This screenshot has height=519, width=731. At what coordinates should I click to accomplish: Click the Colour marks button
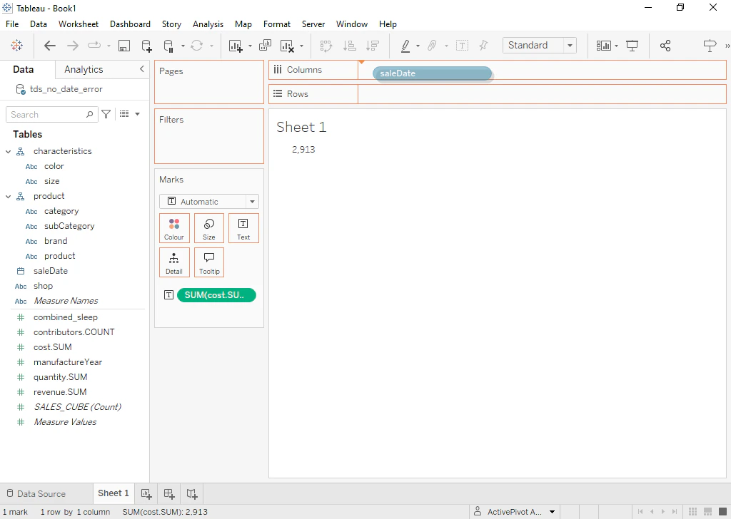tap(174, 228)
